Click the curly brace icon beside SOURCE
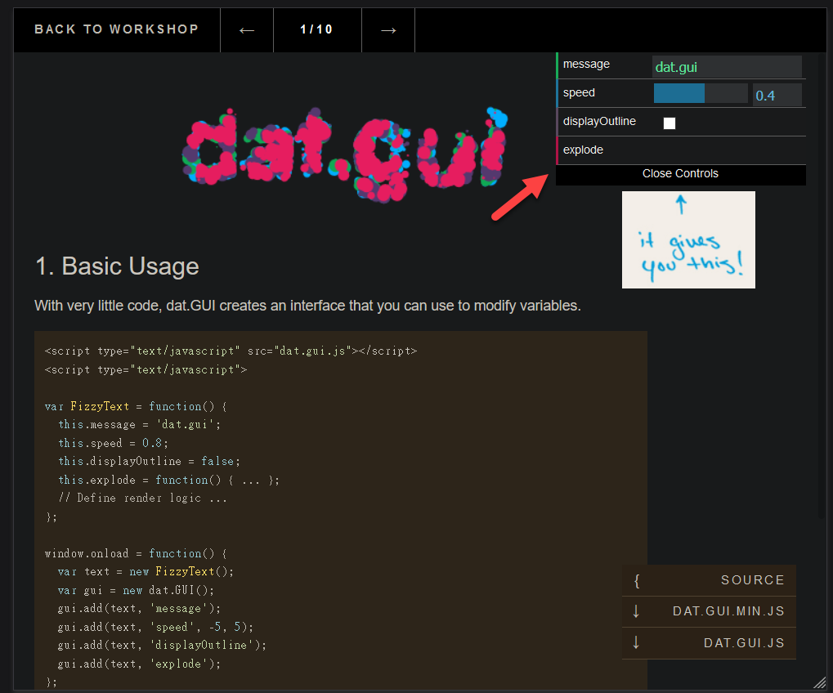Image resolution: width=833 pixels, height=693 pixels. click(637, 581)
